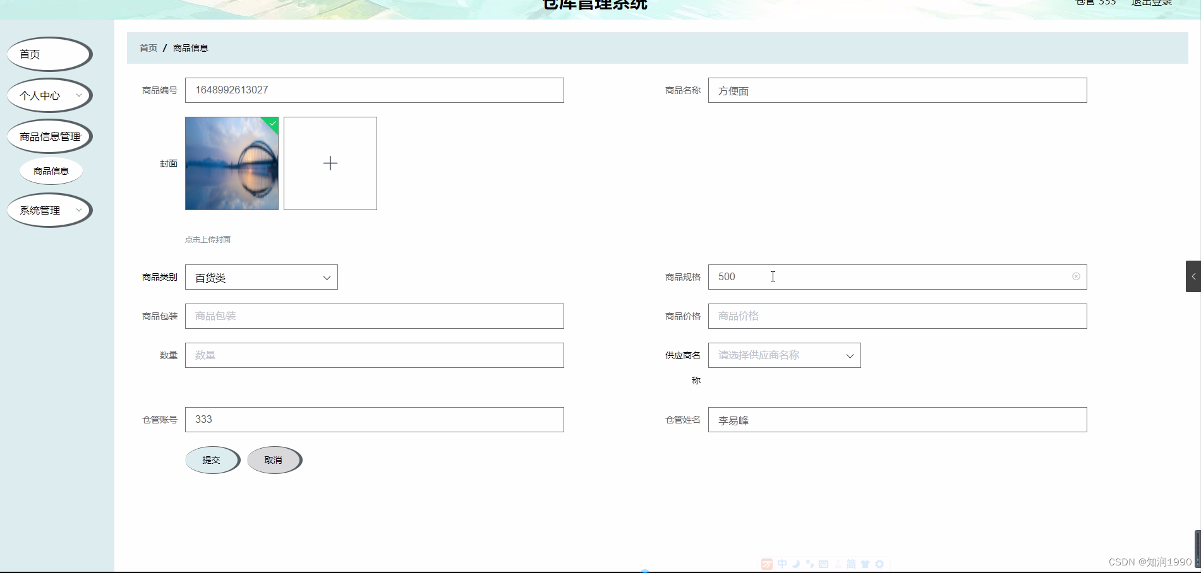Click the IME punctuation icon

(810, 564)
